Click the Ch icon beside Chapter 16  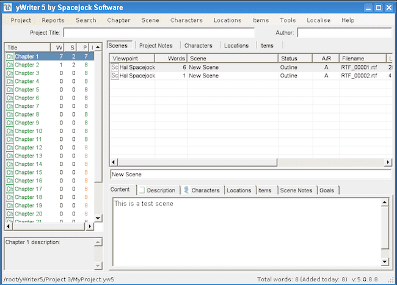click(x=10, y=181)
